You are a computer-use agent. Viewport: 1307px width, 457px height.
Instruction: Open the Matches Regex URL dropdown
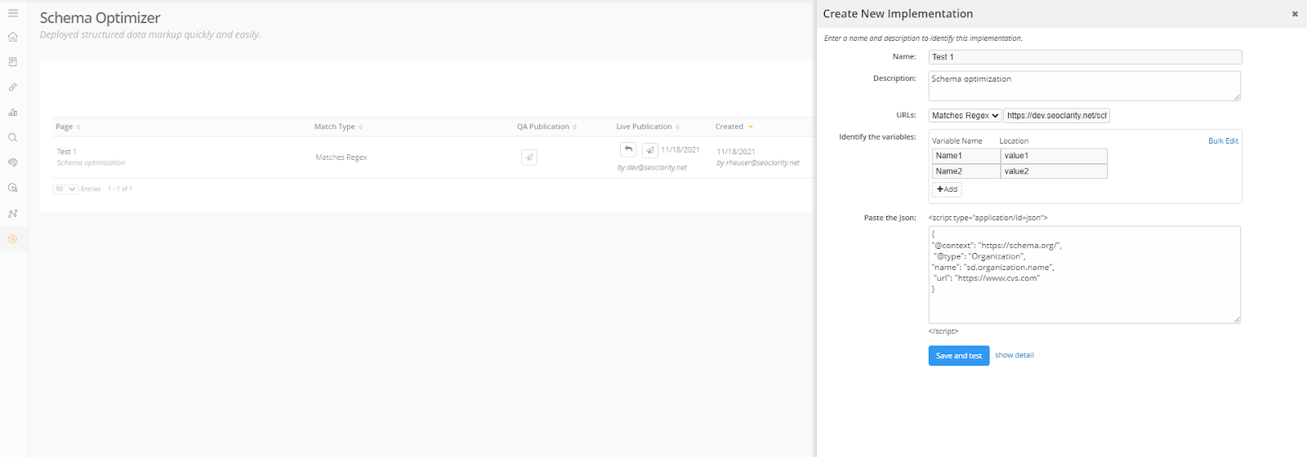[x=966, y=116]
